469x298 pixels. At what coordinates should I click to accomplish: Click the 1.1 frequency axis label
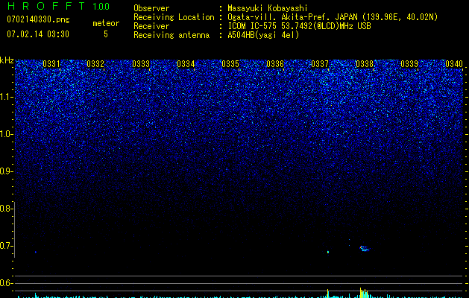[x=6, y=97]
